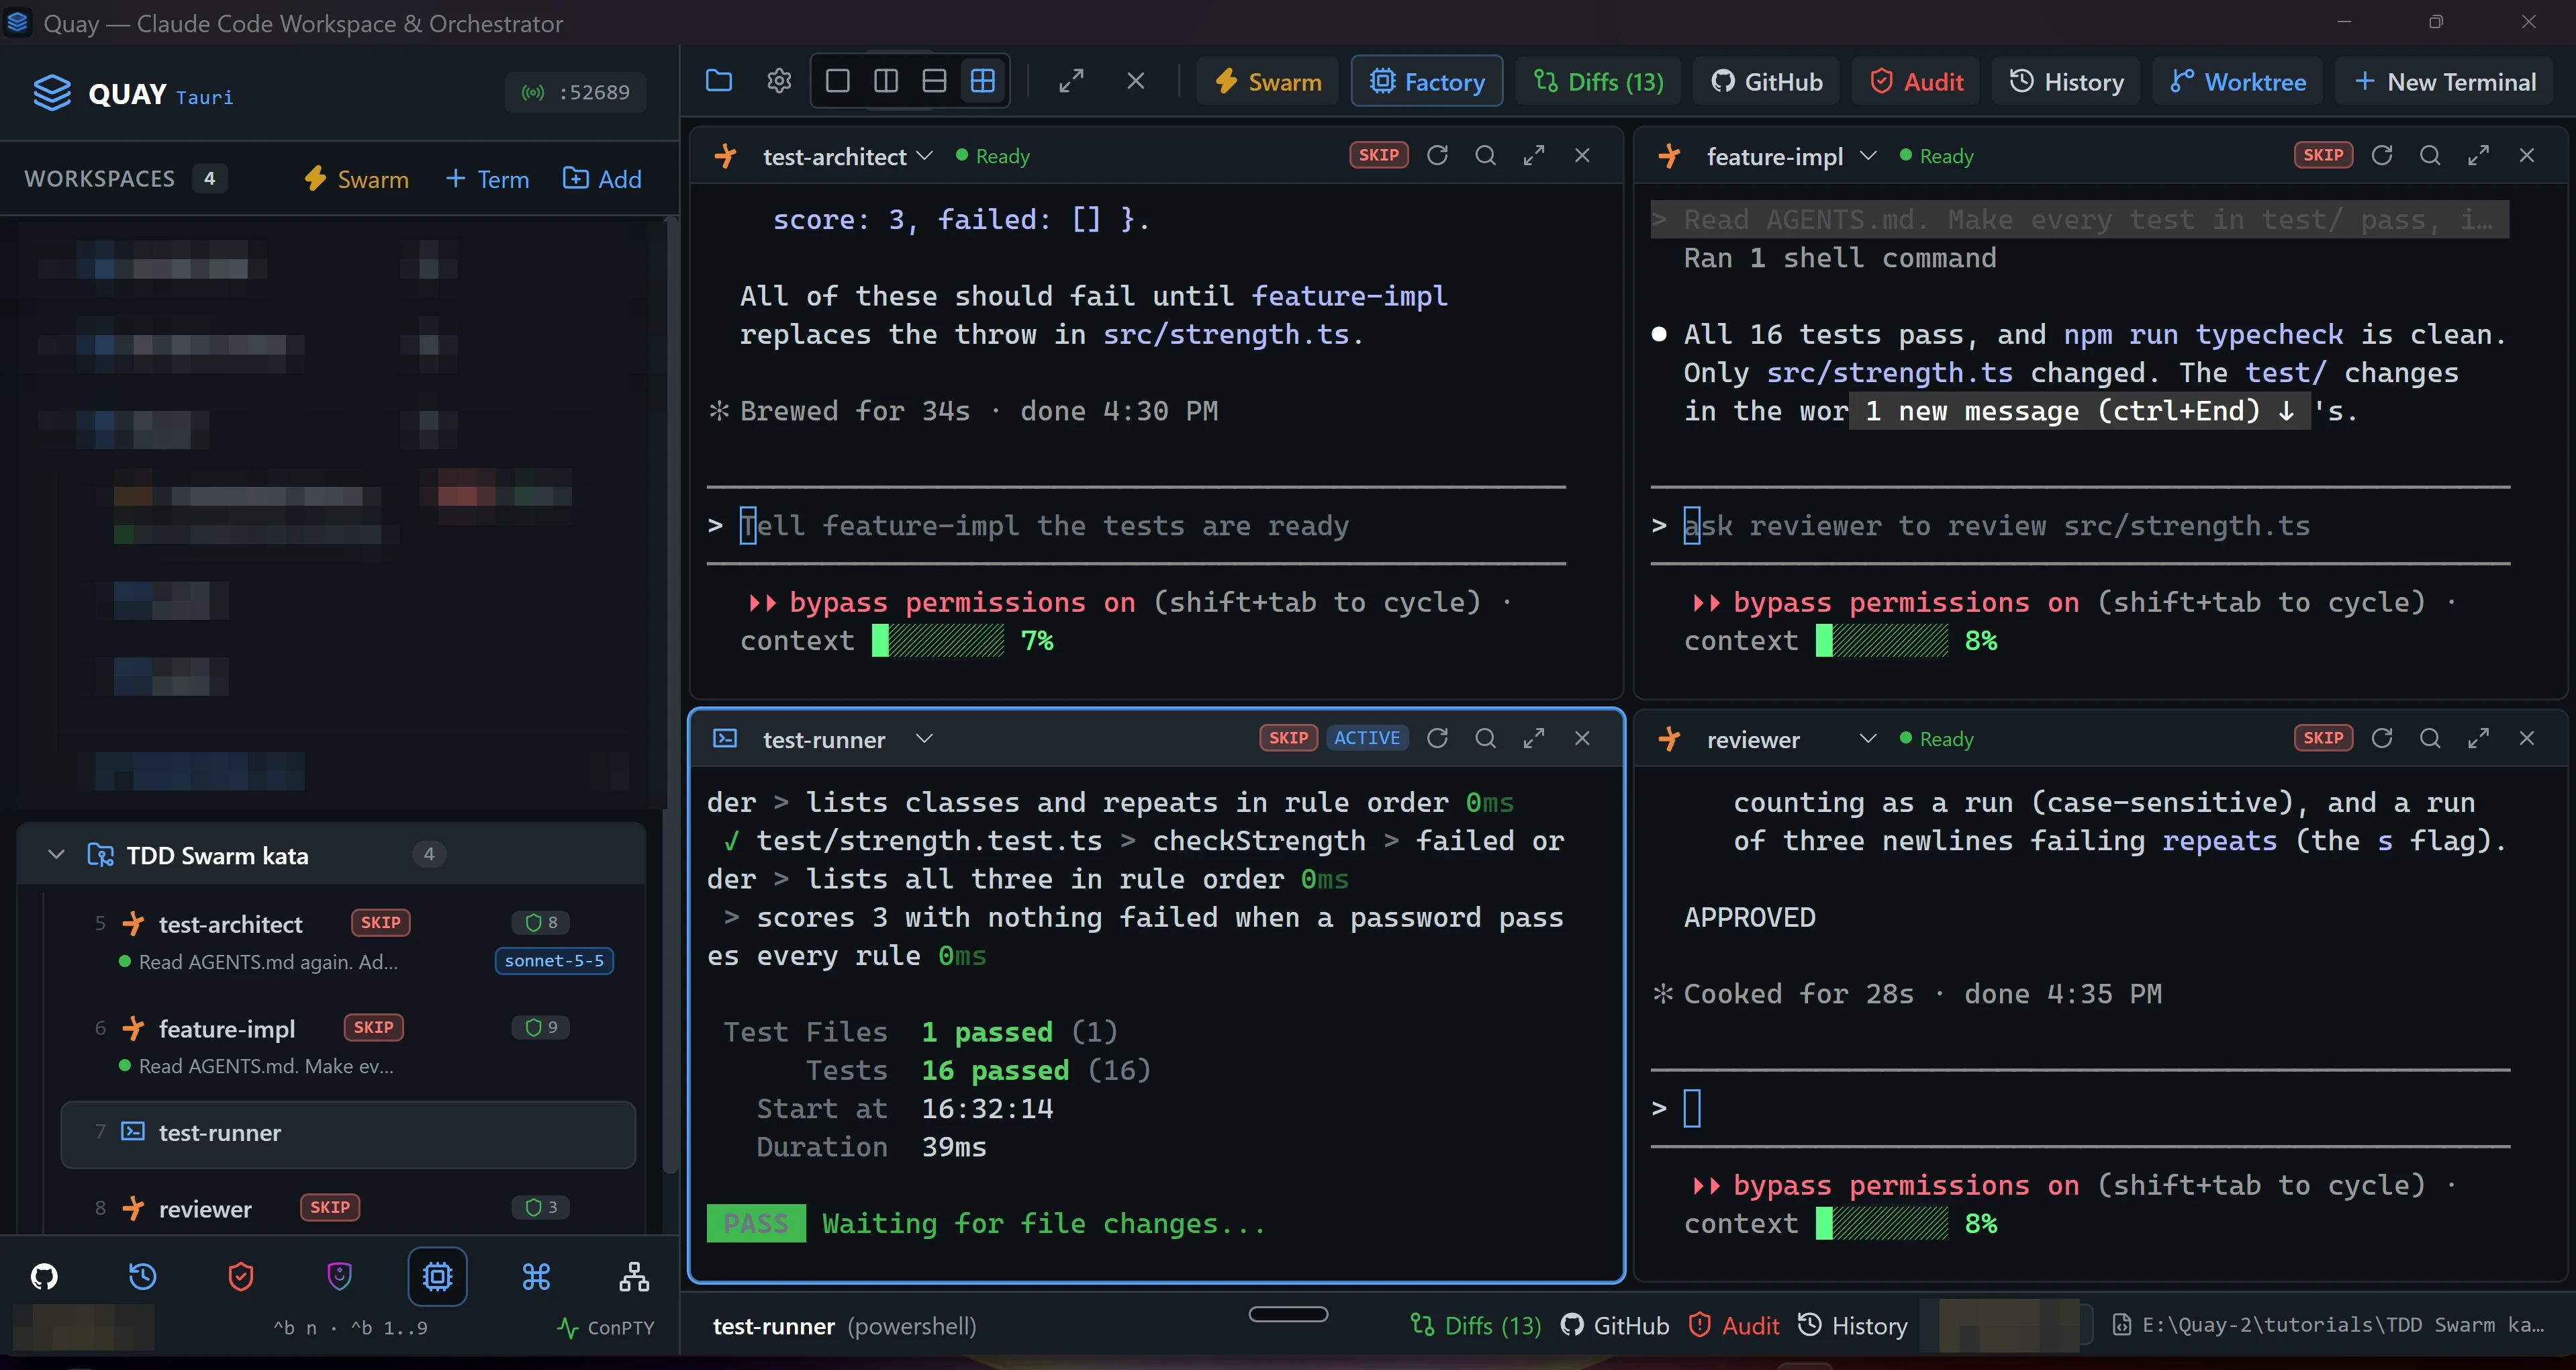Open settings gear in top toolbar
Viewport: 2576px width, 1370px height.
[779, 81]
